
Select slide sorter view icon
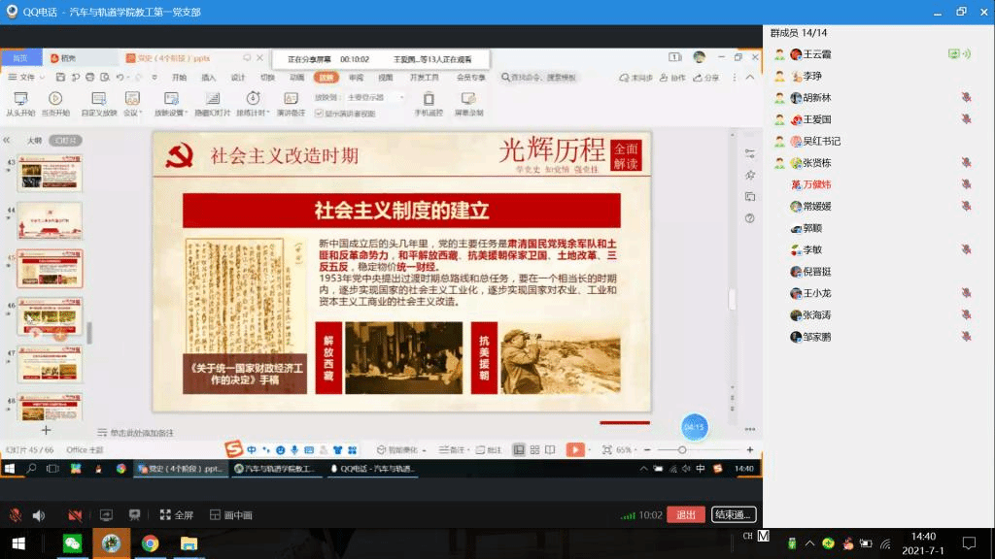coord(535,450)
